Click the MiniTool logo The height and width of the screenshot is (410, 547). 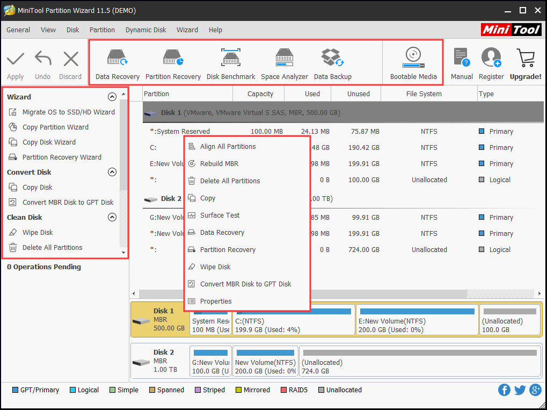(x=511, y=30)
